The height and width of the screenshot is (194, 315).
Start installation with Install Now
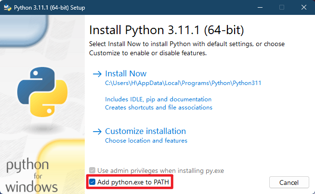click(x=126, y=73)
